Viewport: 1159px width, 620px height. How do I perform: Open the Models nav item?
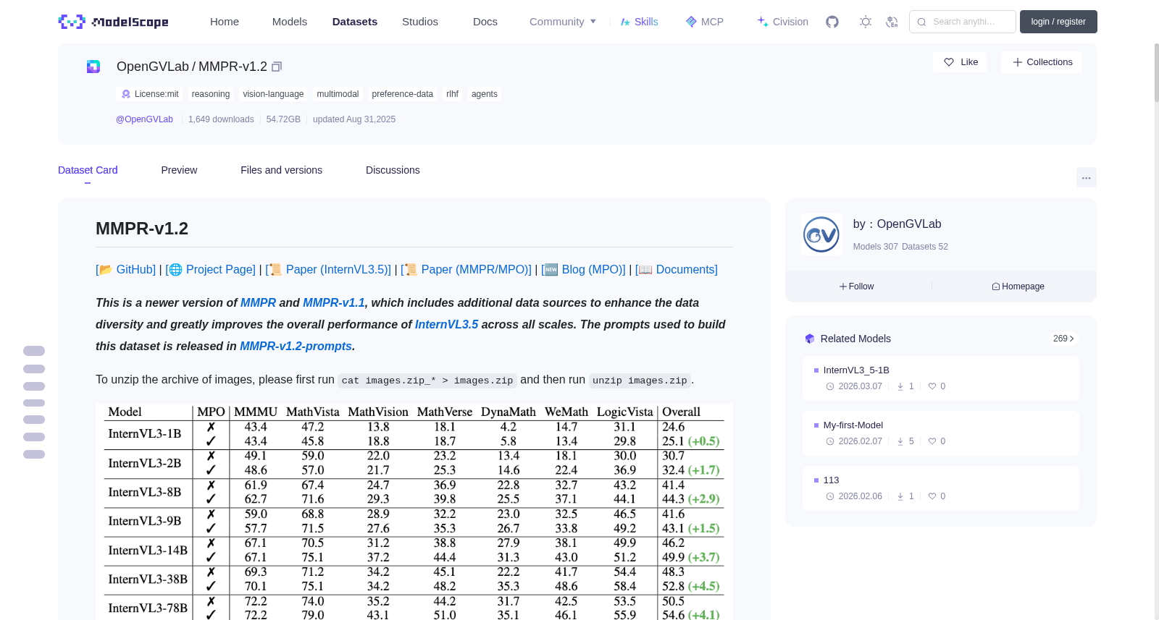click(290, 22)
